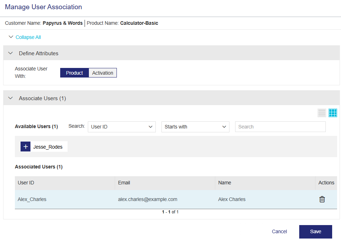This screenshot has width=341, height=241.
Task: Click the Collapse All link
Action: point(28,37)
